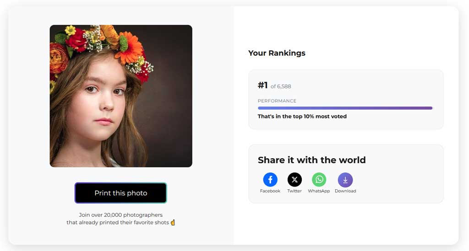Share the photo via Facebook icon
Screen dimensions: 469x251
coord(270,180)
